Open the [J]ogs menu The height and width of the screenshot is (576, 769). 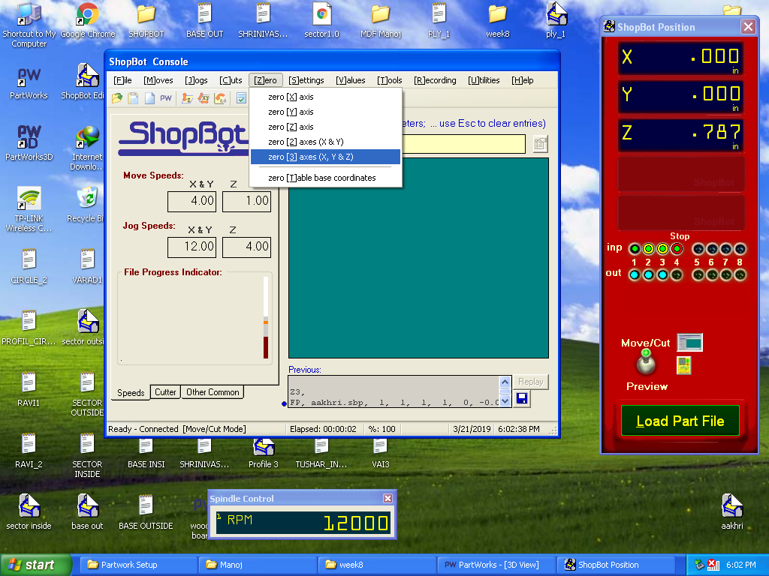[196, 80]
